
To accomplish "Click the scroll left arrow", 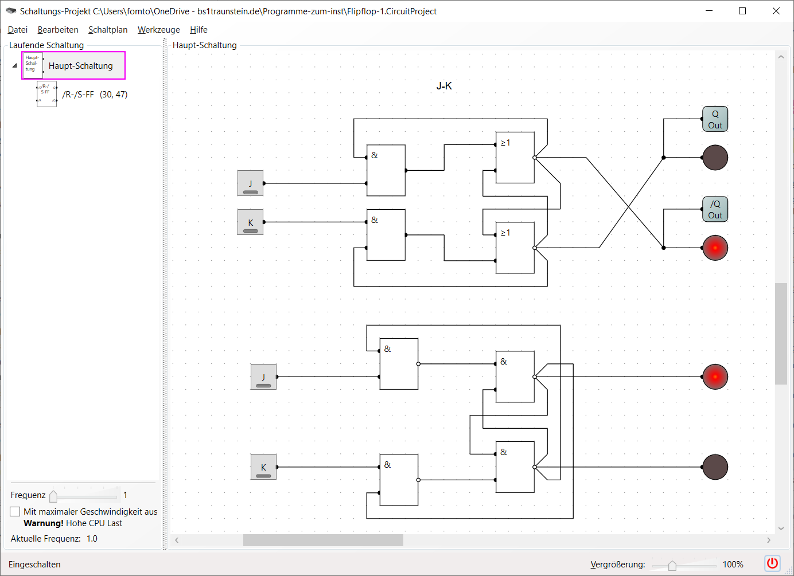I will [x=177, y=540].
